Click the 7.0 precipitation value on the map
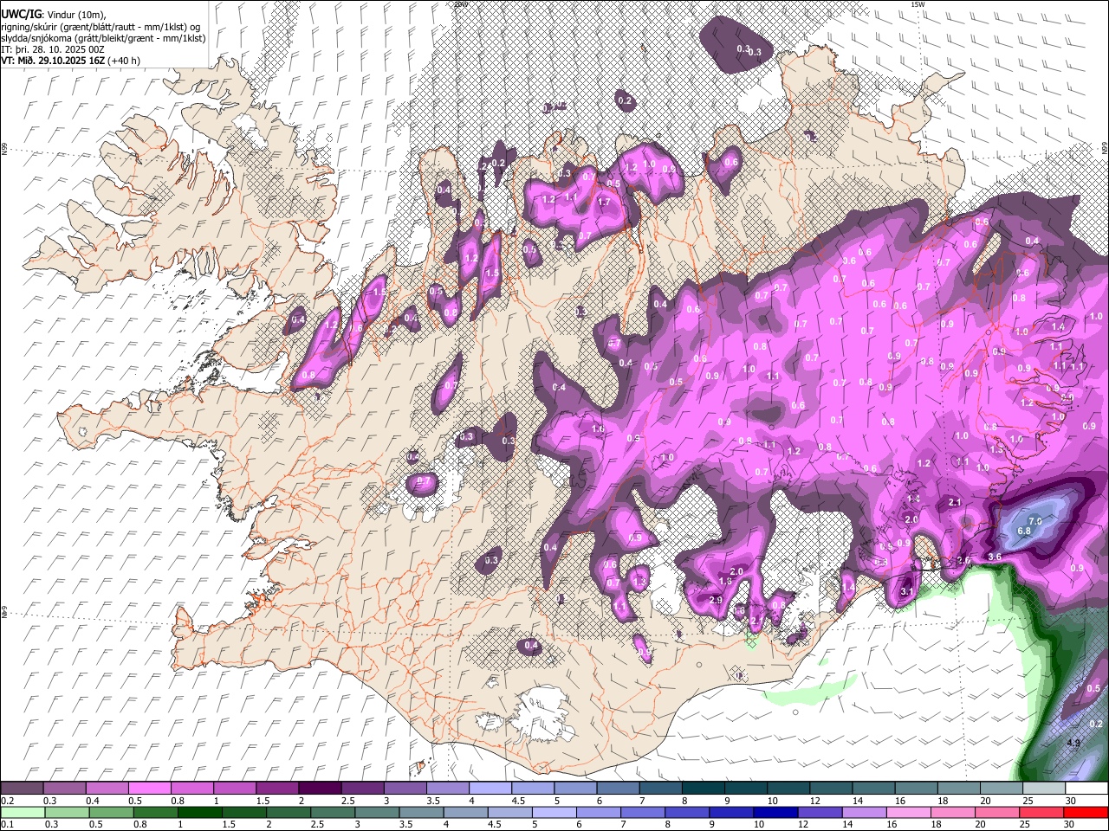1109x831 pixels. click(x=1034, y=519)
